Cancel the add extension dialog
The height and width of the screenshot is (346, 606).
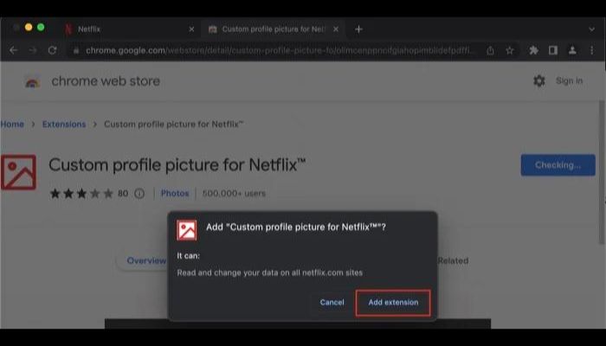(x=332, y=303)
